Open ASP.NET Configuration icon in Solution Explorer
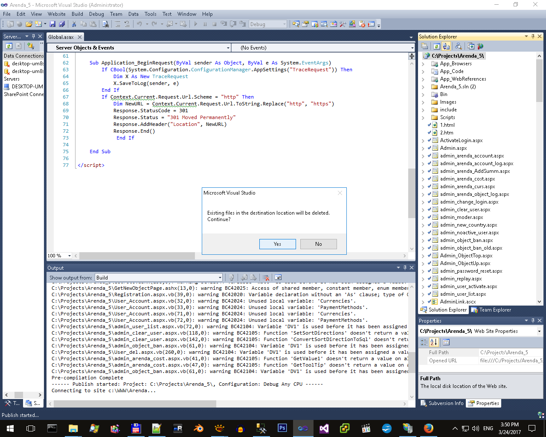The height and width of the screenshot is (437, 546). [480, 46]
